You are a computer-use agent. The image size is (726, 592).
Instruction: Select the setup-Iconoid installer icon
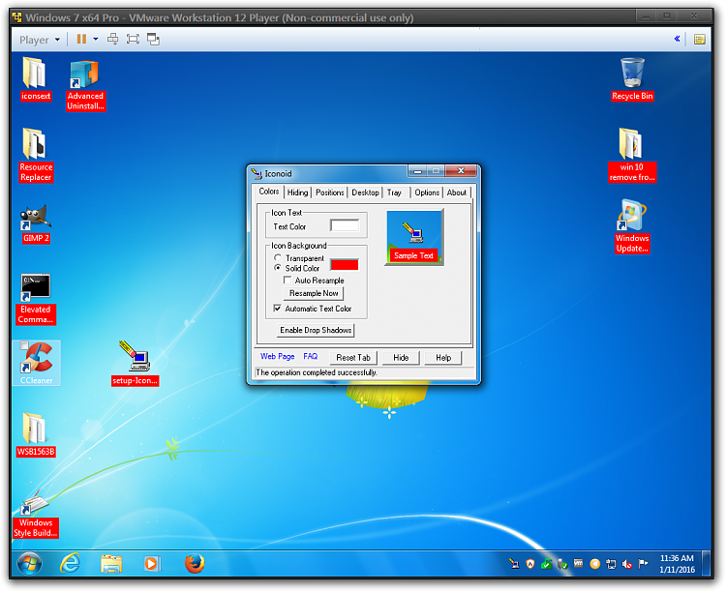pos(135,363)
